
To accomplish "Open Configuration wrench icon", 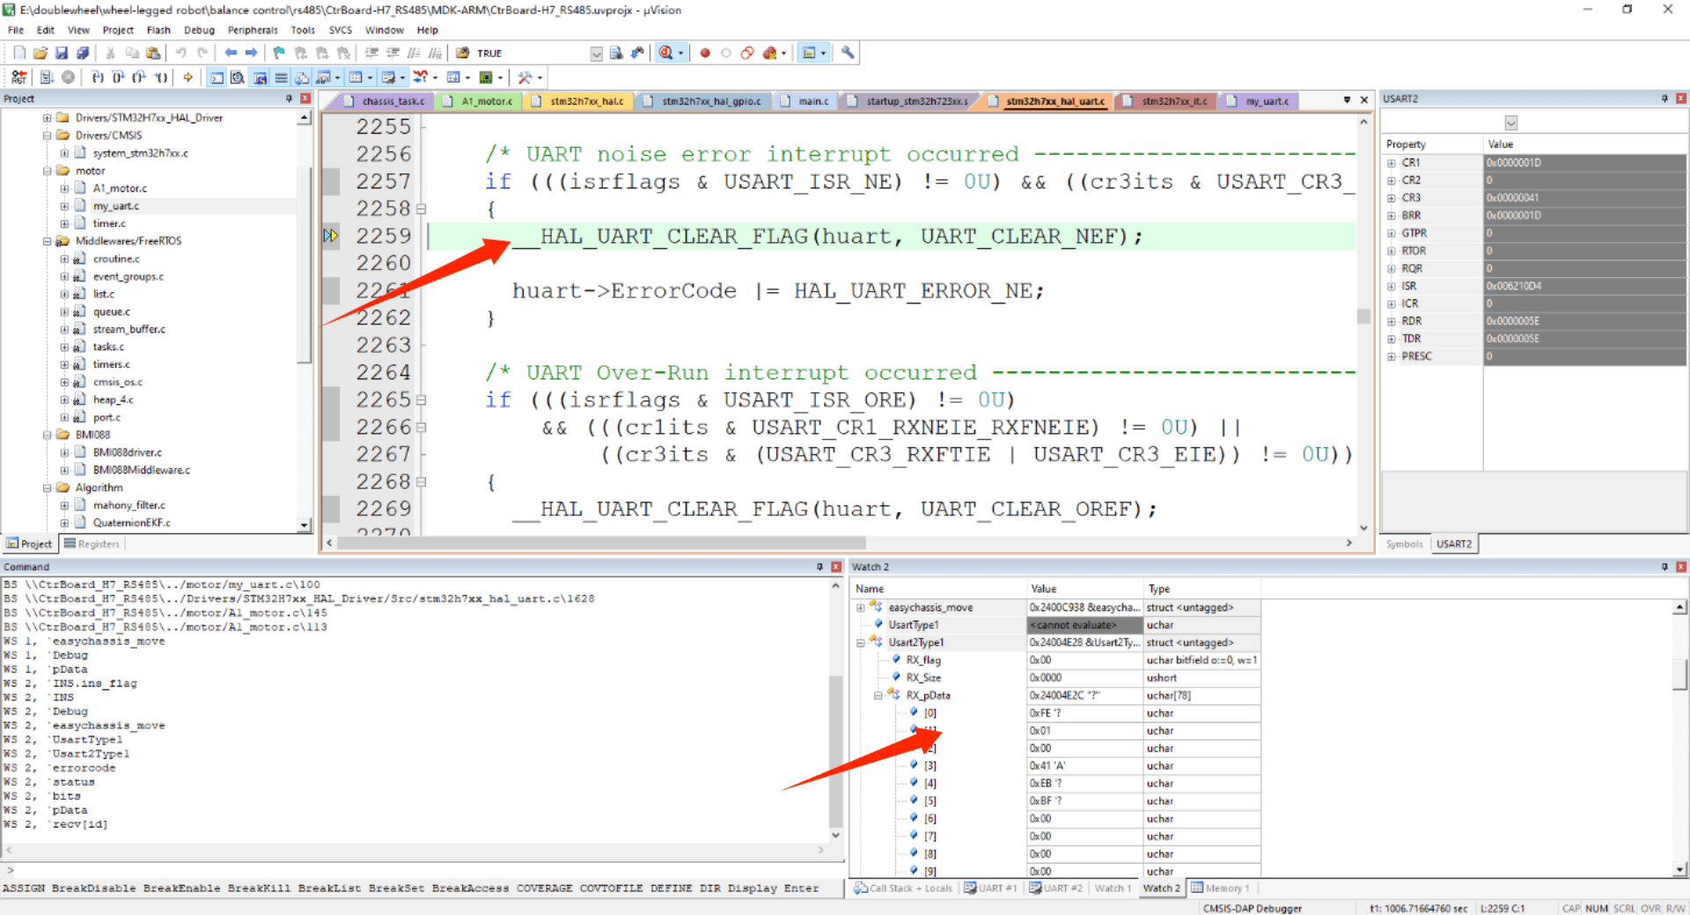I will 848,53.
